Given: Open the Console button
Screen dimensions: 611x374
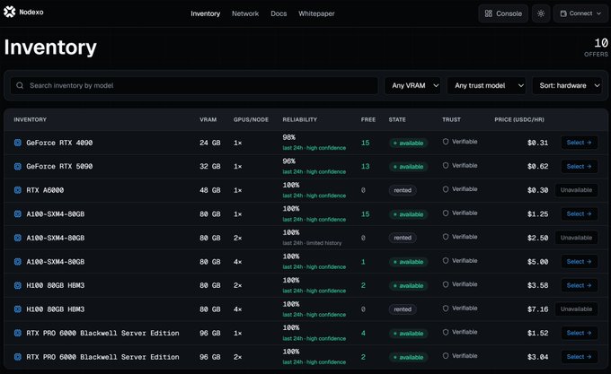Looking at the screenshot, I should coord(503,13).
